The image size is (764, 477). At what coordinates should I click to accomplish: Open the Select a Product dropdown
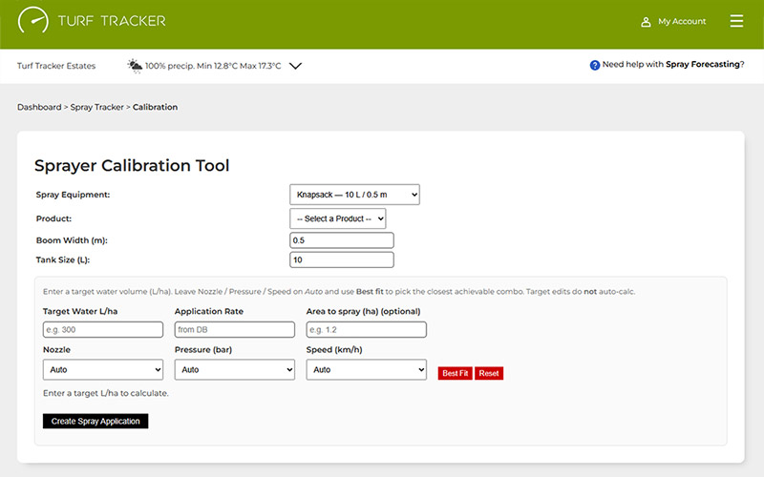coord(337,218)
